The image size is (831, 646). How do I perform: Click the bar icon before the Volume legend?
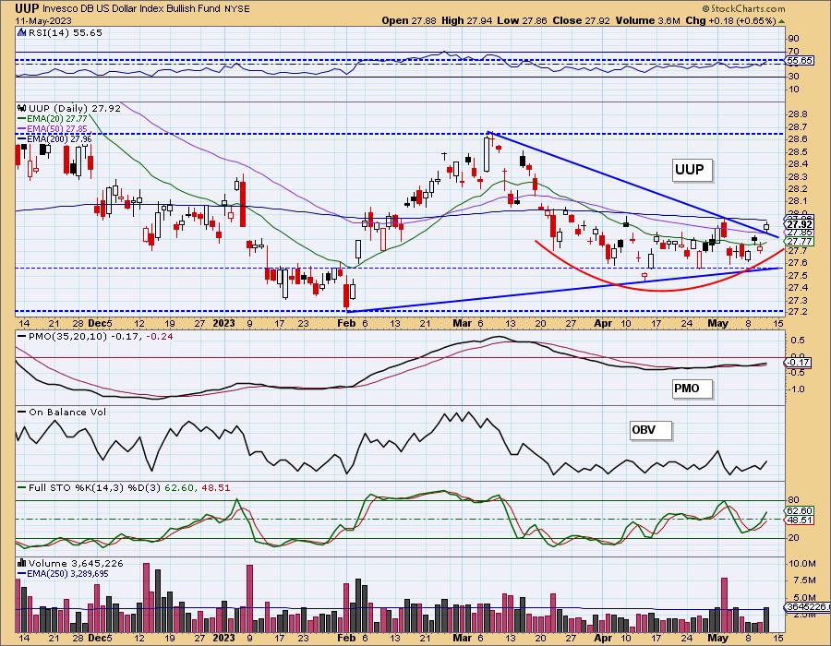coord(22,563)
